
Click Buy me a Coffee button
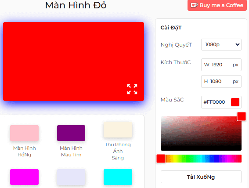(x=217, y=5)
